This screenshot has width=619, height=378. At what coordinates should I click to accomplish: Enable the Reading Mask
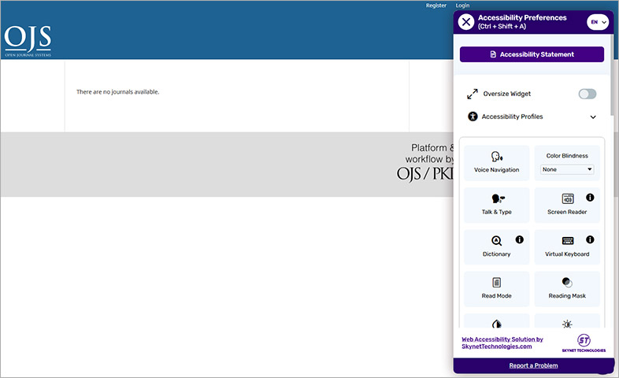pyautogui.click(x=567, y=289)
